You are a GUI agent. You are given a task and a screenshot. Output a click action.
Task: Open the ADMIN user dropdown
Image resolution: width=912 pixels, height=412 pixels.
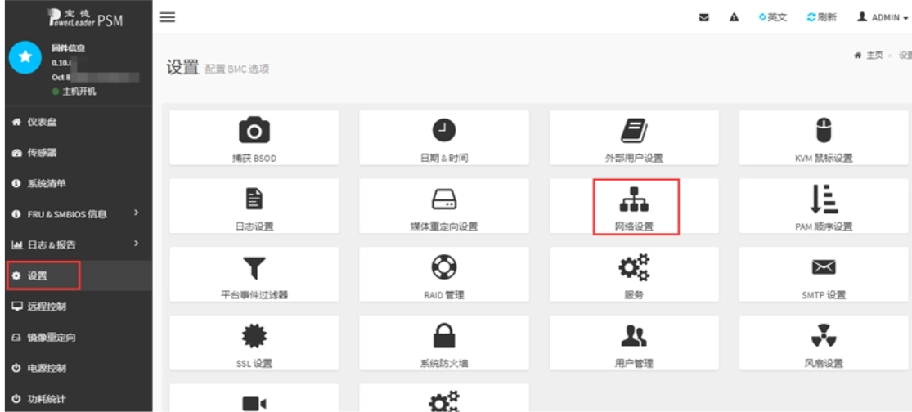[883, 17]
